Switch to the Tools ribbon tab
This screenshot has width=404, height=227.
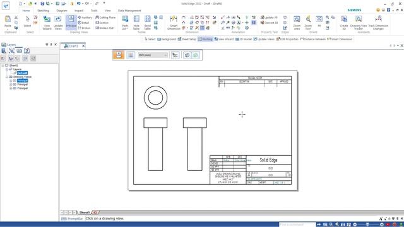click(94, 11)
